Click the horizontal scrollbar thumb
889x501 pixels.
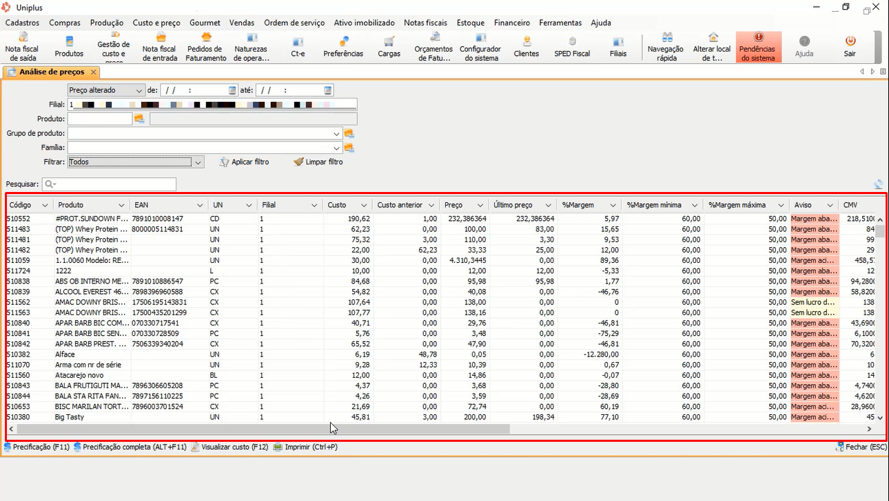pos(263,429)
